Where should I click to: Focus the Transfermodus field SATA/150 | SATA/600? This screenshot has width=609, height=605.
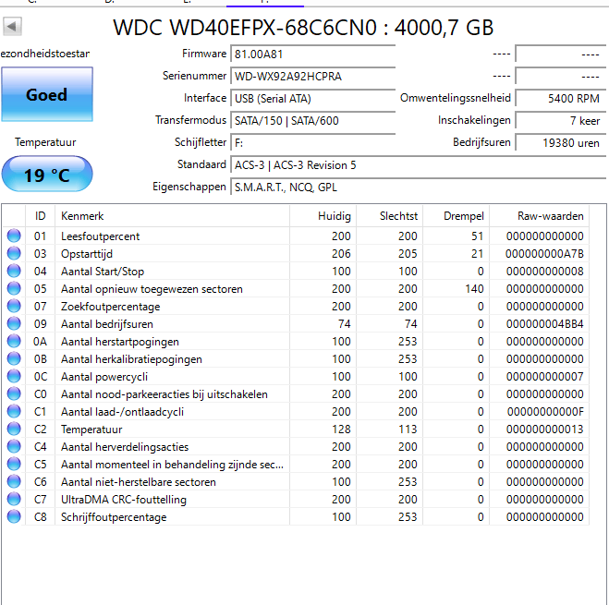[x=312, y=120]
